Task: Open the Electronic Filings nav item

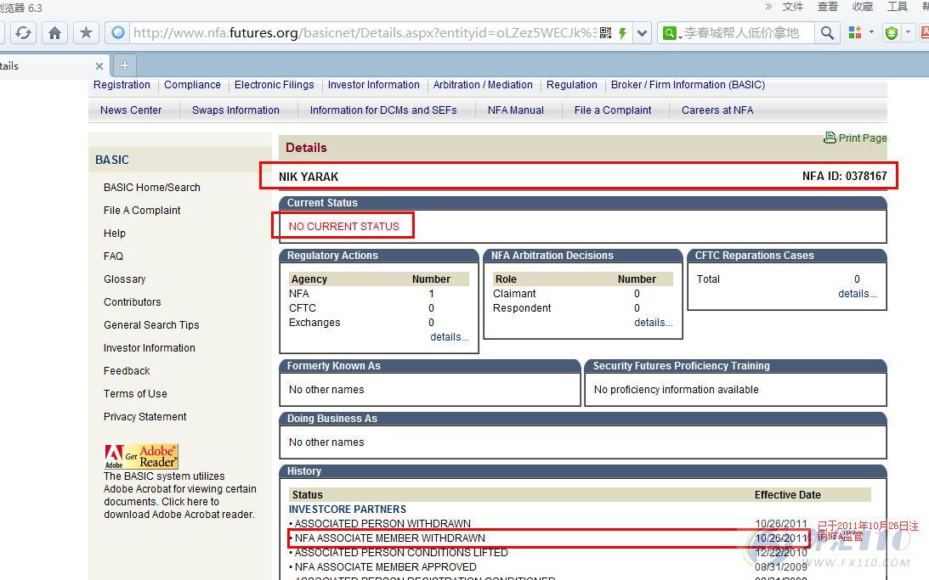Action: (x=275, y=85)
